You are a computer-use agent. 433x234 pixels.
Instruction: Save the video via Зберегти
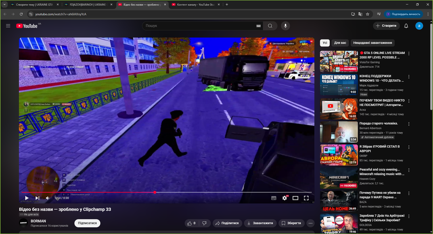pyautogui.click(x=291, y=223)
